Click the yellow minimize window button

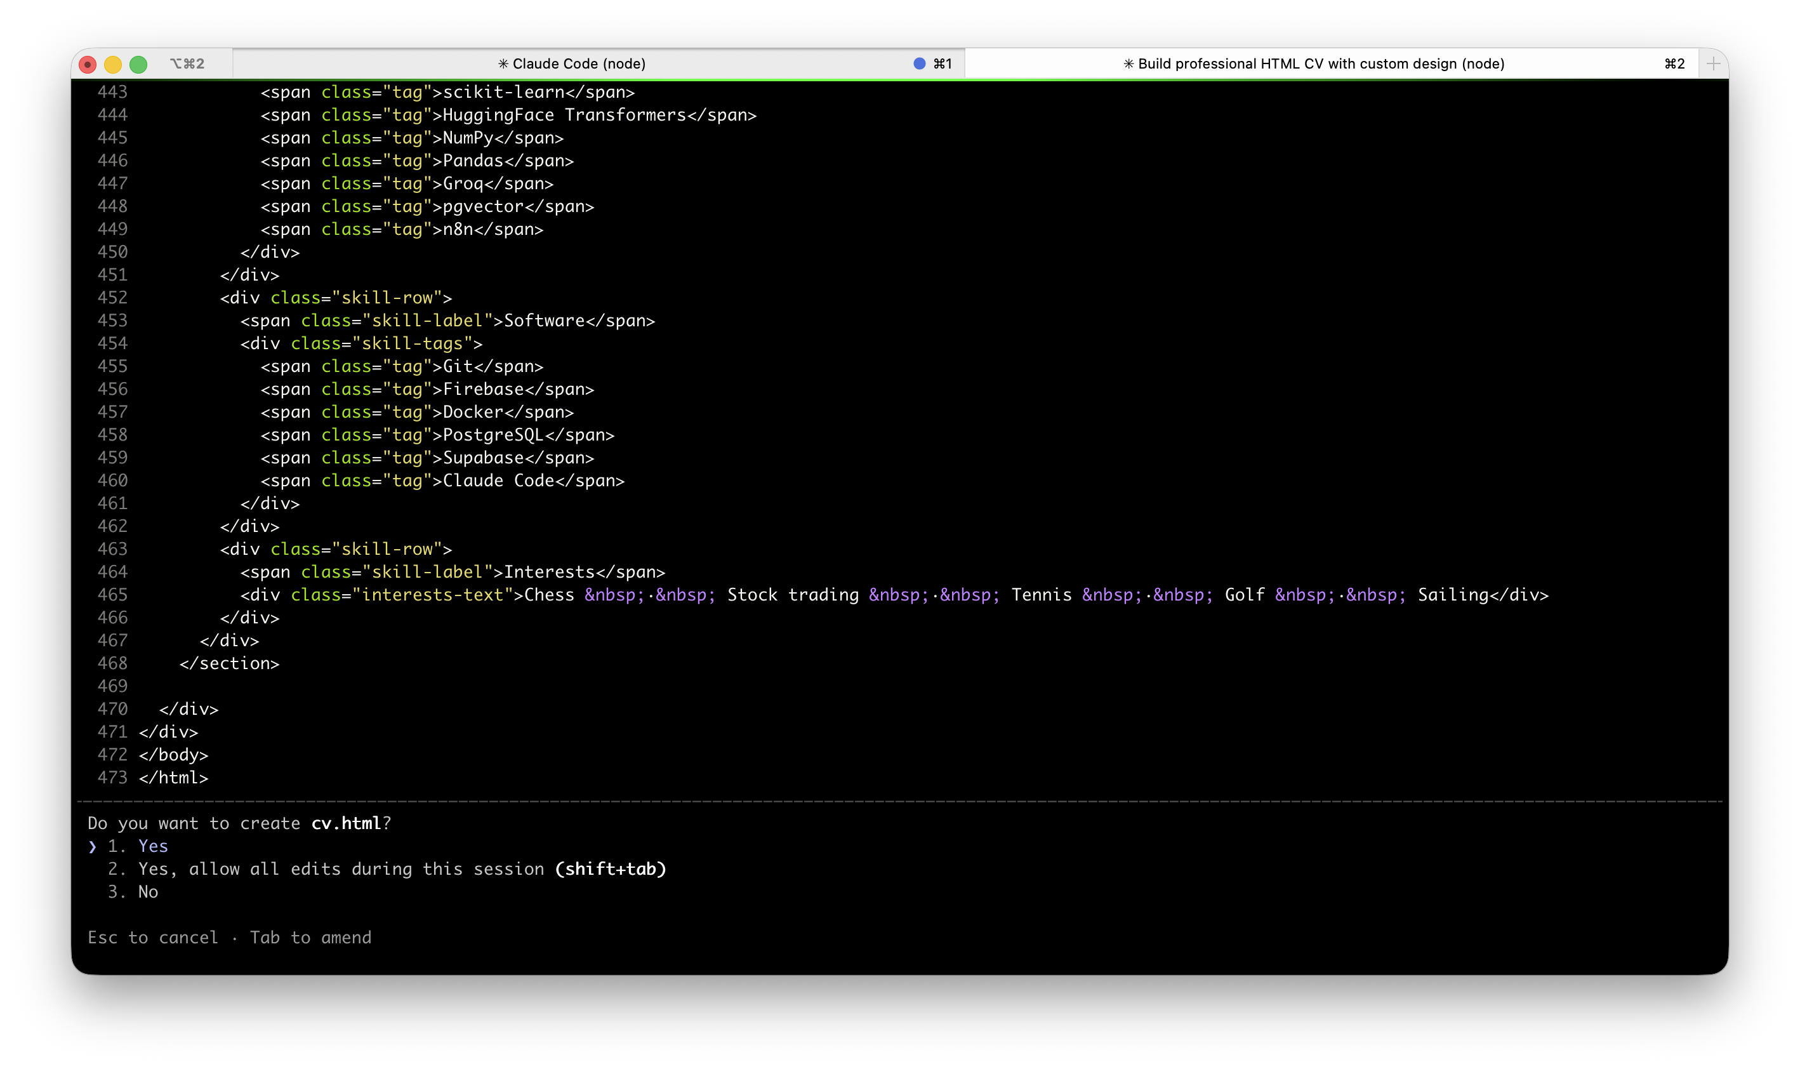coord(113,64)
